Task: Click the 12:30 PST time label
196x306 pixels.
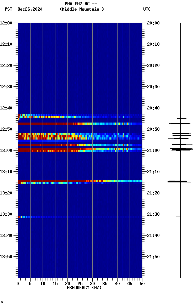Action: [6, 87]
